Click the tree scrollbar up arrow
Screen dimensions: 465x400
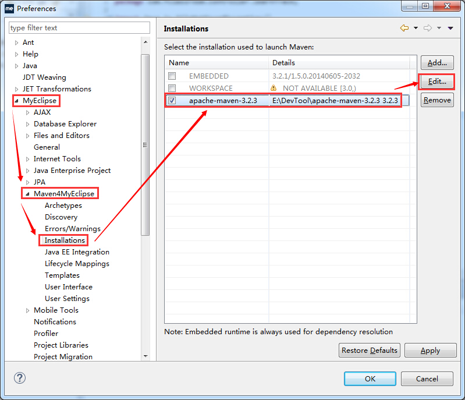[145, 42]
